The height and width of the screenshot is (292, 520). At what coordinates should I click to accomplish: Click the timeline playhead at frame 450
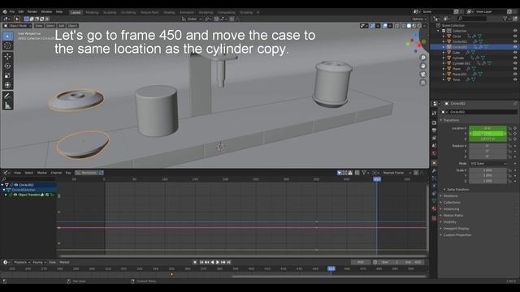pyautogui.click(x=331, y=268)
